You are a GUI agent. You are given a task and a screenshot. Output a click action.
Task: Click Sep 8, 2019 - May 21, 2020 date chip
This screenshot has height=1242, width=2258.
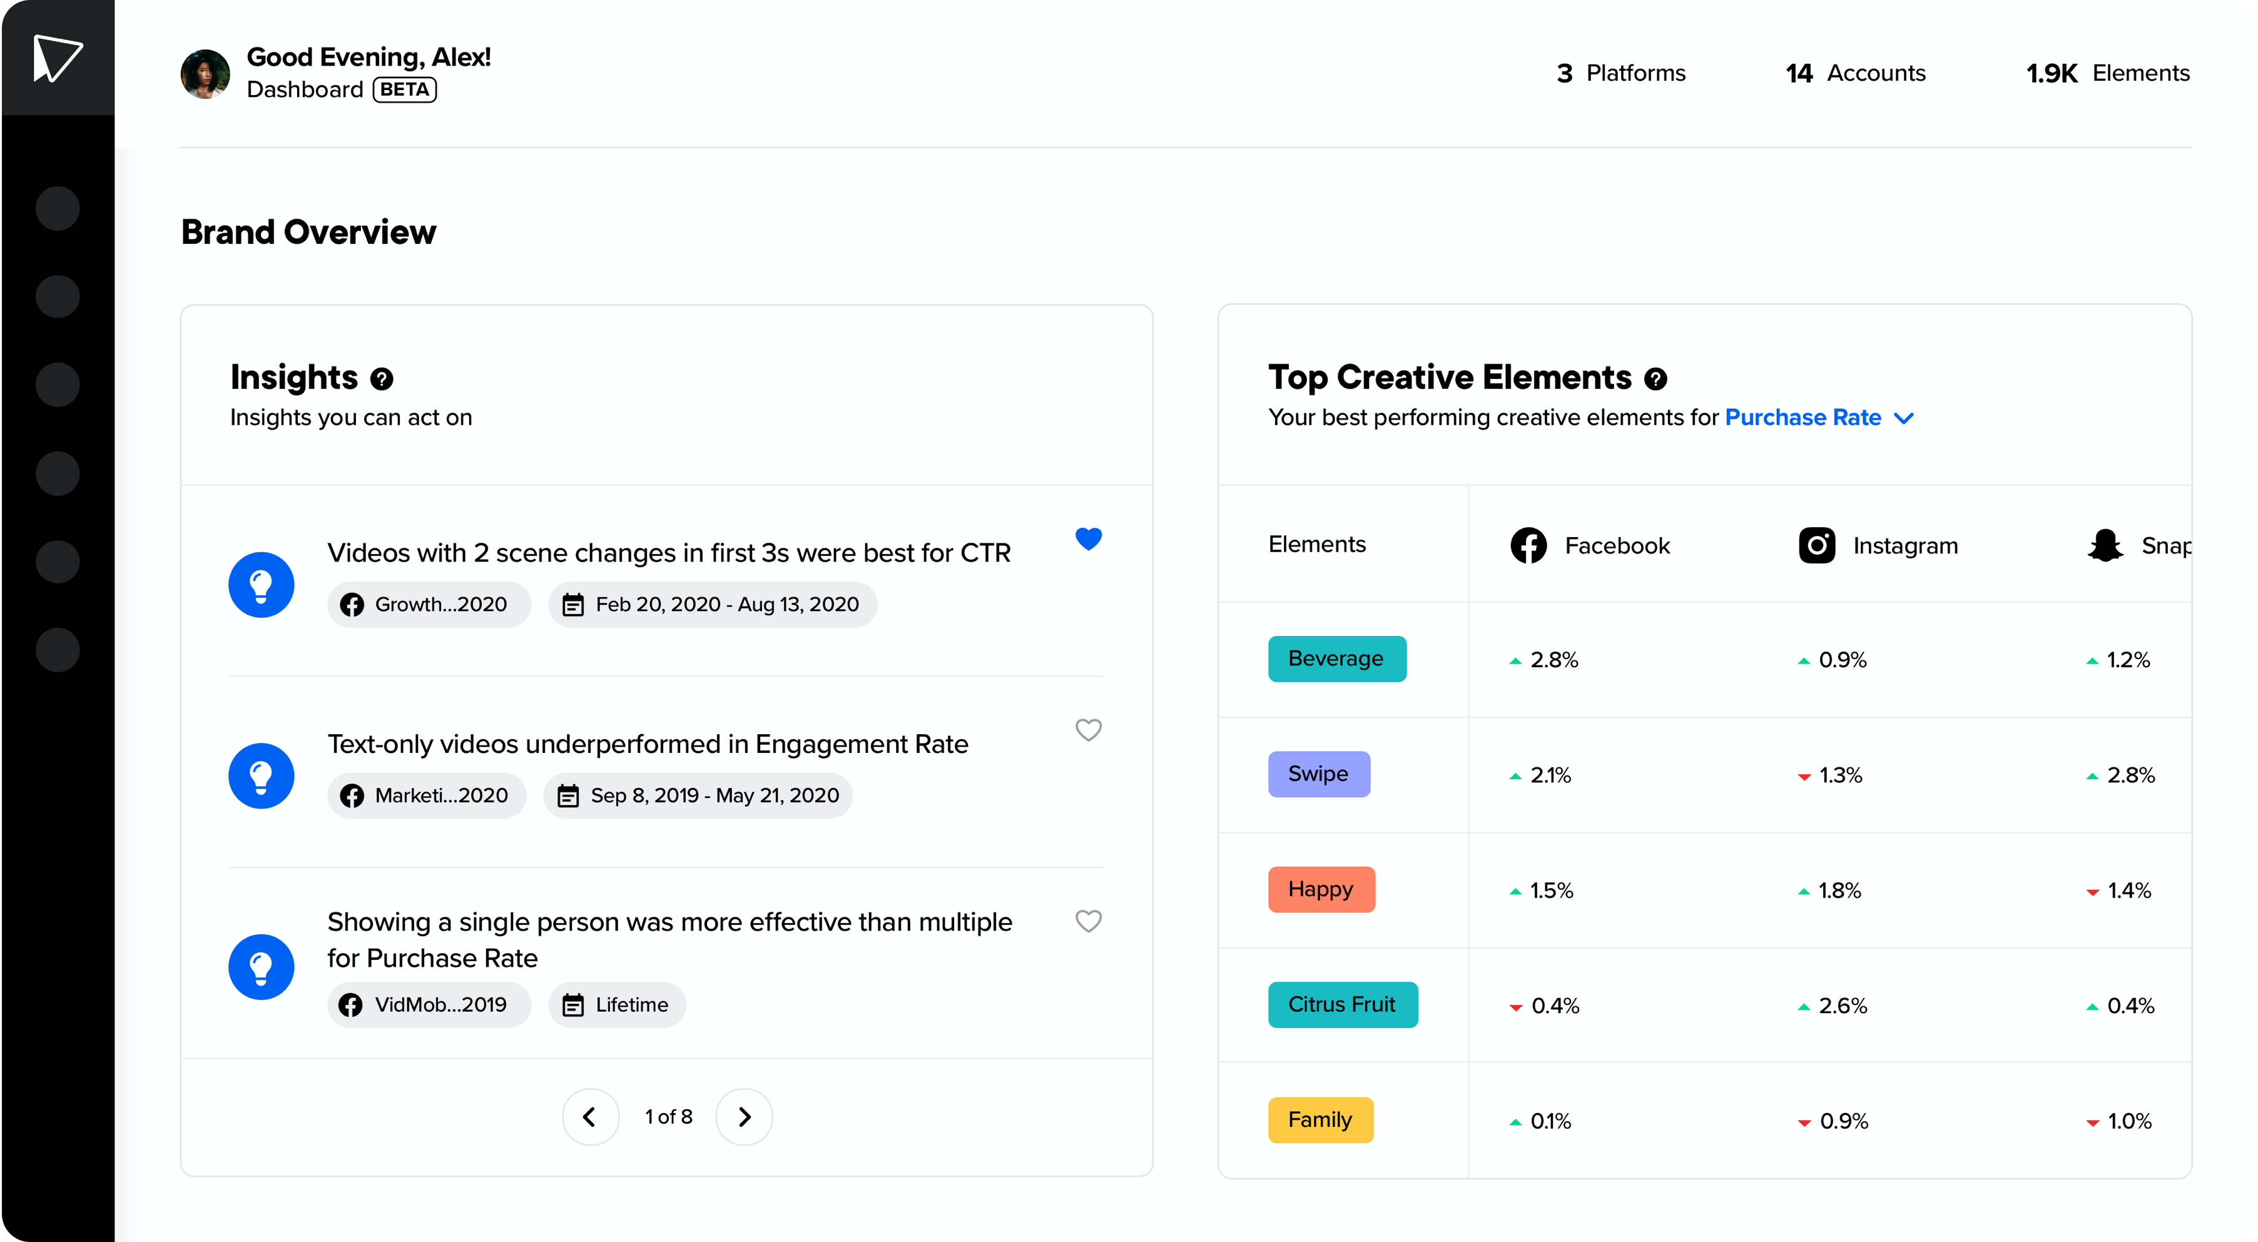[698, 796]
